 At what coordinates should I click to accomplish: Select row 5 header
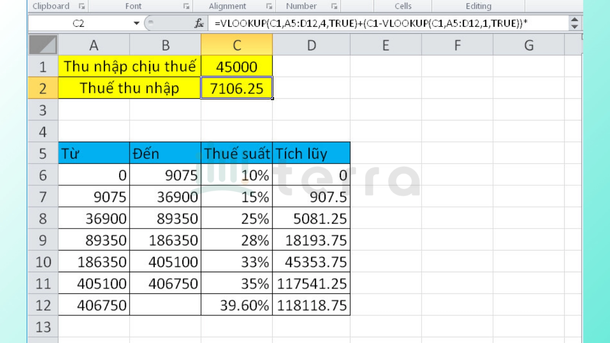tap(43, 153)
